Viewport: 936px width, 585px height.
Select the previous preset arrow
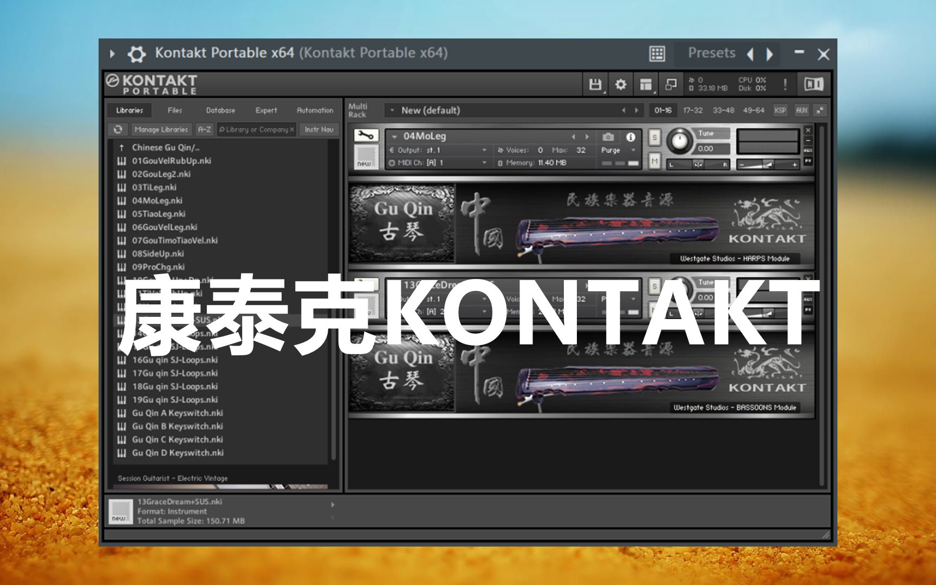pos(751,54)
